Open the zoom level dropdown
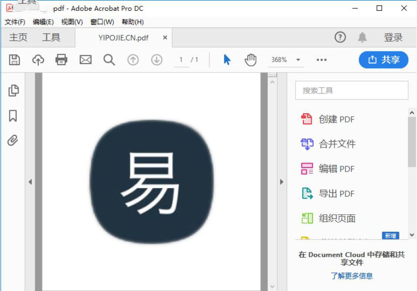 click(x=298, y=60)
